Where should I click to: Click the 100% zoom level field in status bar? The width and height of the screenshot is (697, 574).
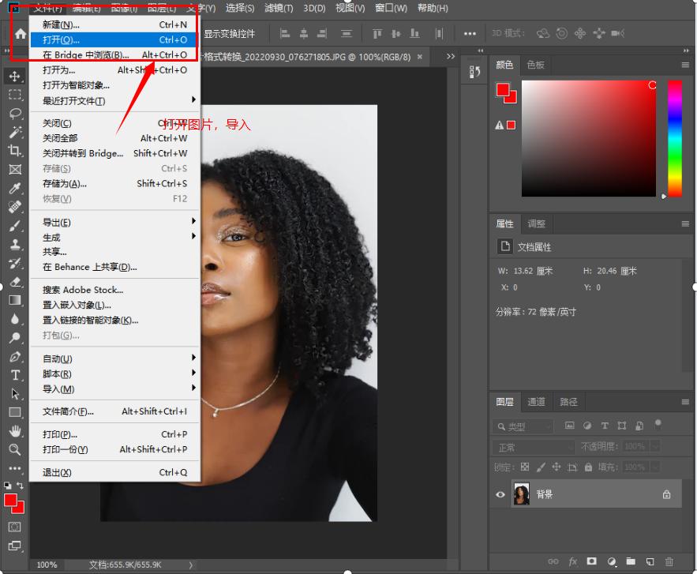pyautogui.click(x=47, y=565)
